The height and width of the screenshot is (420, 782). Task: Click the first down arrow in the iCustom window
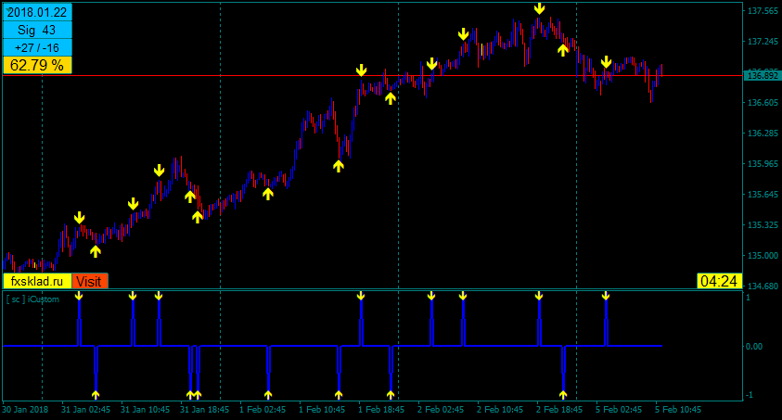click(x=79, y=296)
